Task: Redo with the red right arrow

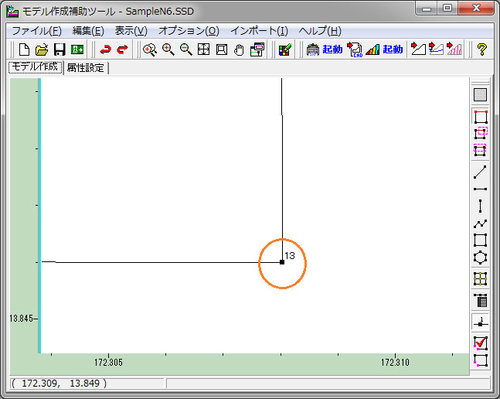Action: 122,49
